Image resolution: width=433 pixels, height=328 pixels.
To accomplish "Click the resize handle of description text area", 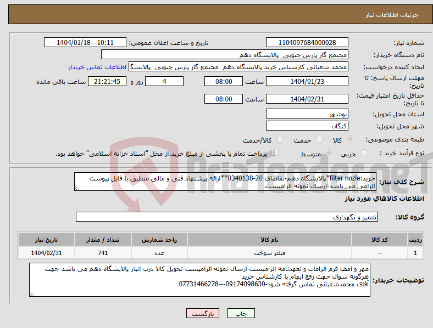I will pyautogui.click(x=77, y=188).
